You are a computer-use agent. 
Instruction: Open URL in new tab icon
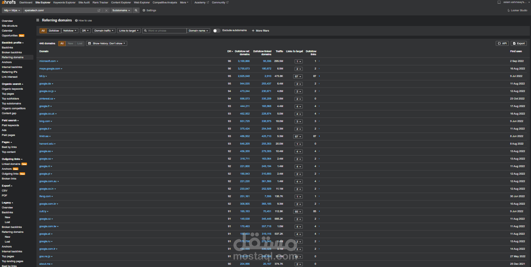pos(99,11)
